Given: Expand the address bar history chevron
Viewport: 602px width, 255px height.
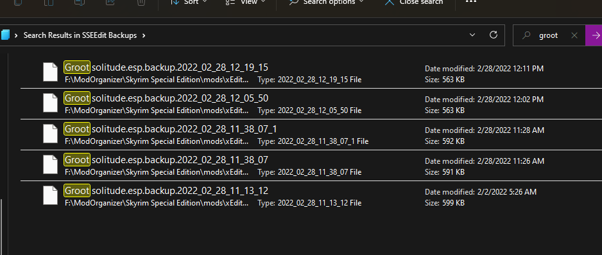Looking at the screenshot, I should 472,35.
